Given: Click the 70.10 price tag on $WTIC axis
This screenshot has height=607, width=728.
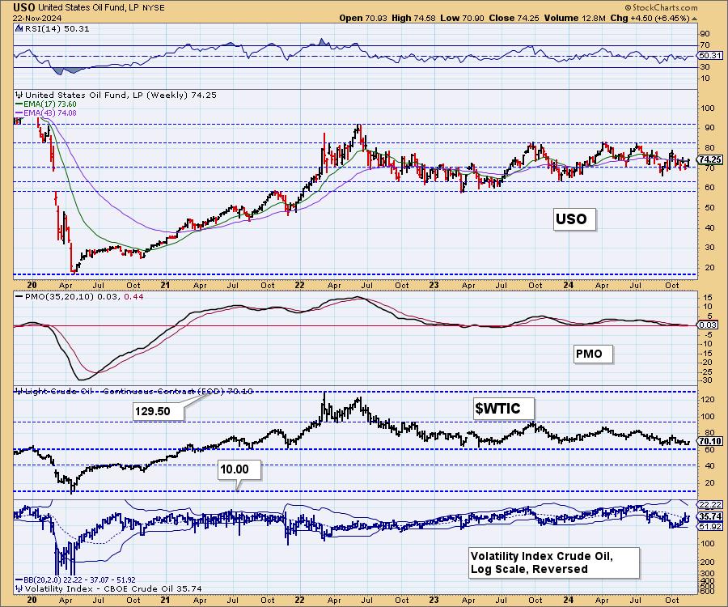Looking at the screenshot, I should tap(710, 441).
